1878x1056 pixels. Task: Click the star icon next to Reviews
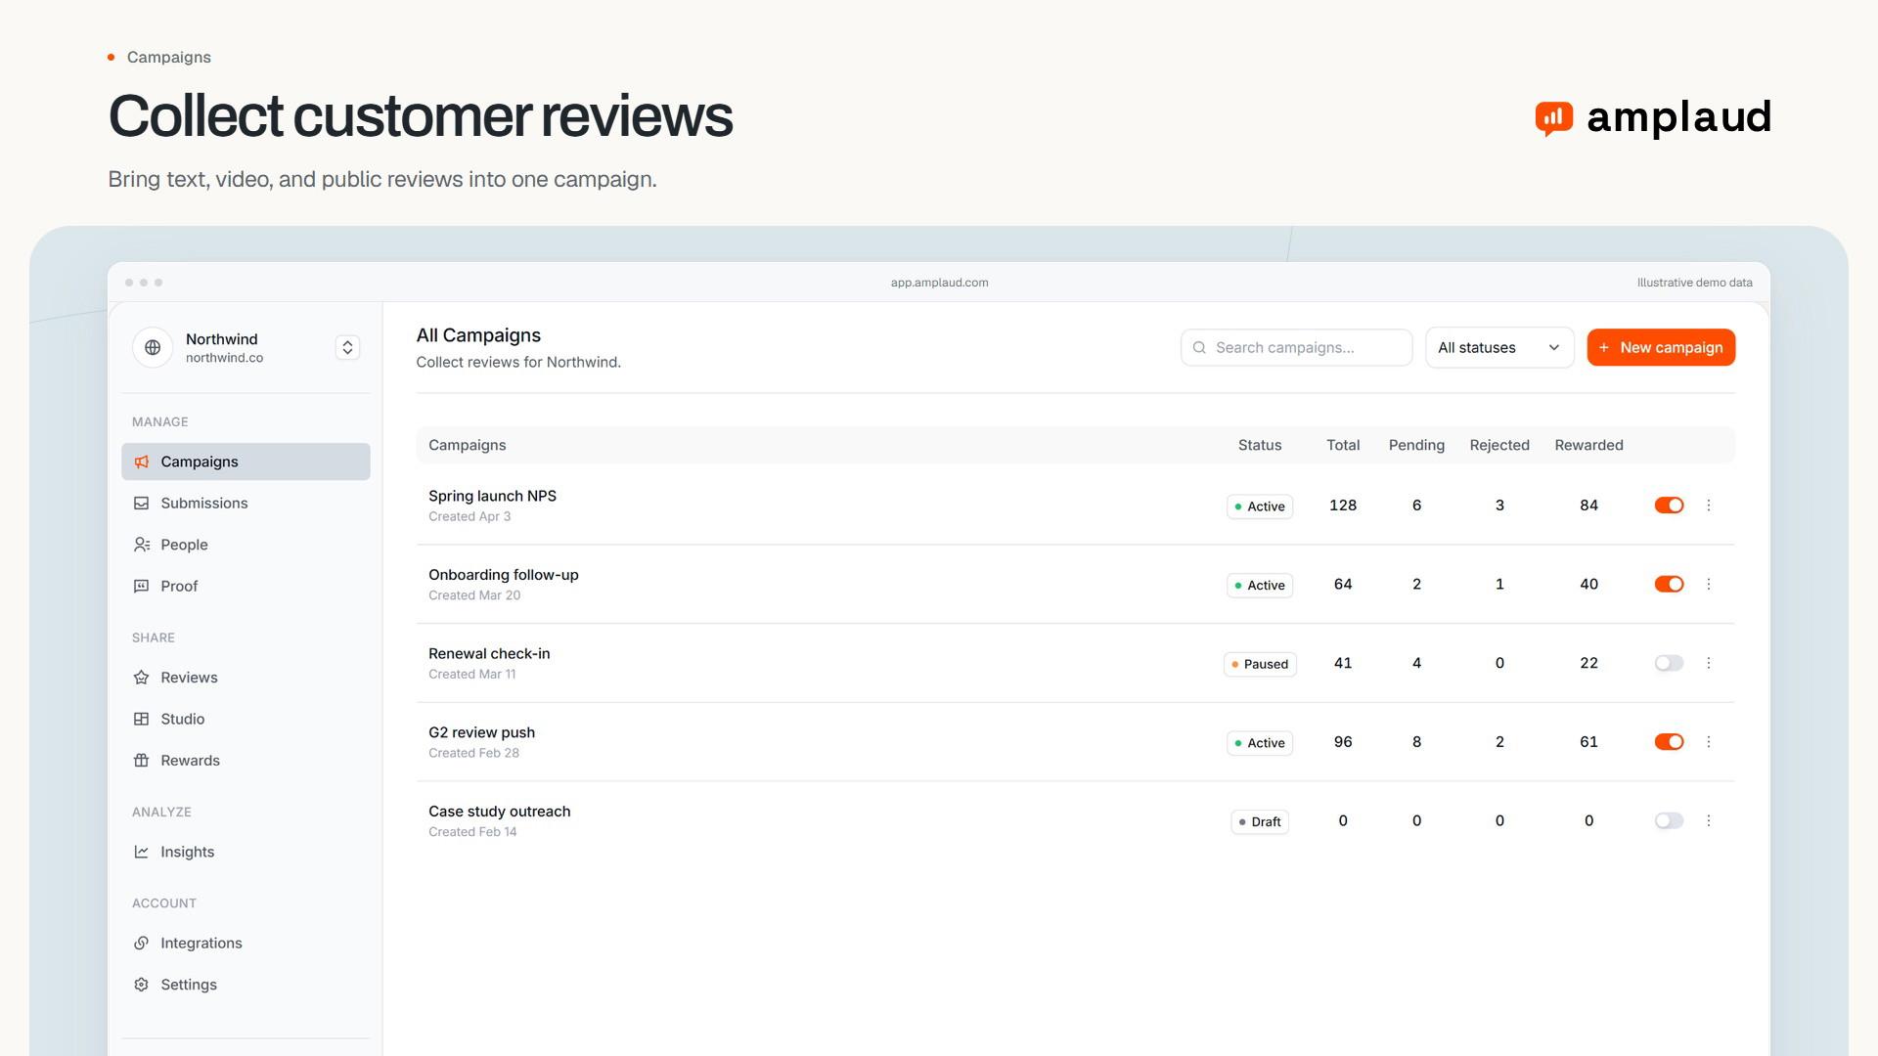click(x=142, y=678)
